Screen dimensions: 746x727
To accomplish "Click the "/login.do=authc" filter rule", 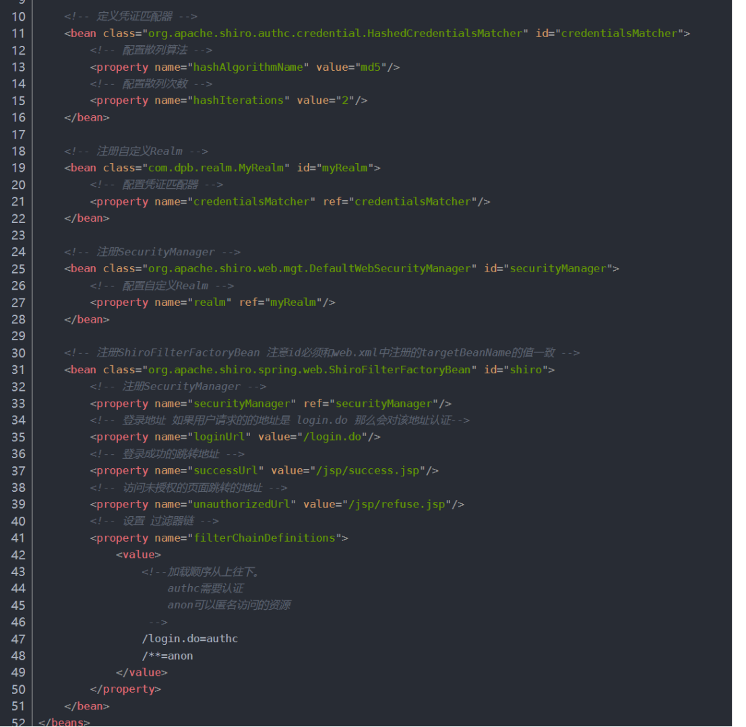I will pyautogui.click(x=190, y=639).
